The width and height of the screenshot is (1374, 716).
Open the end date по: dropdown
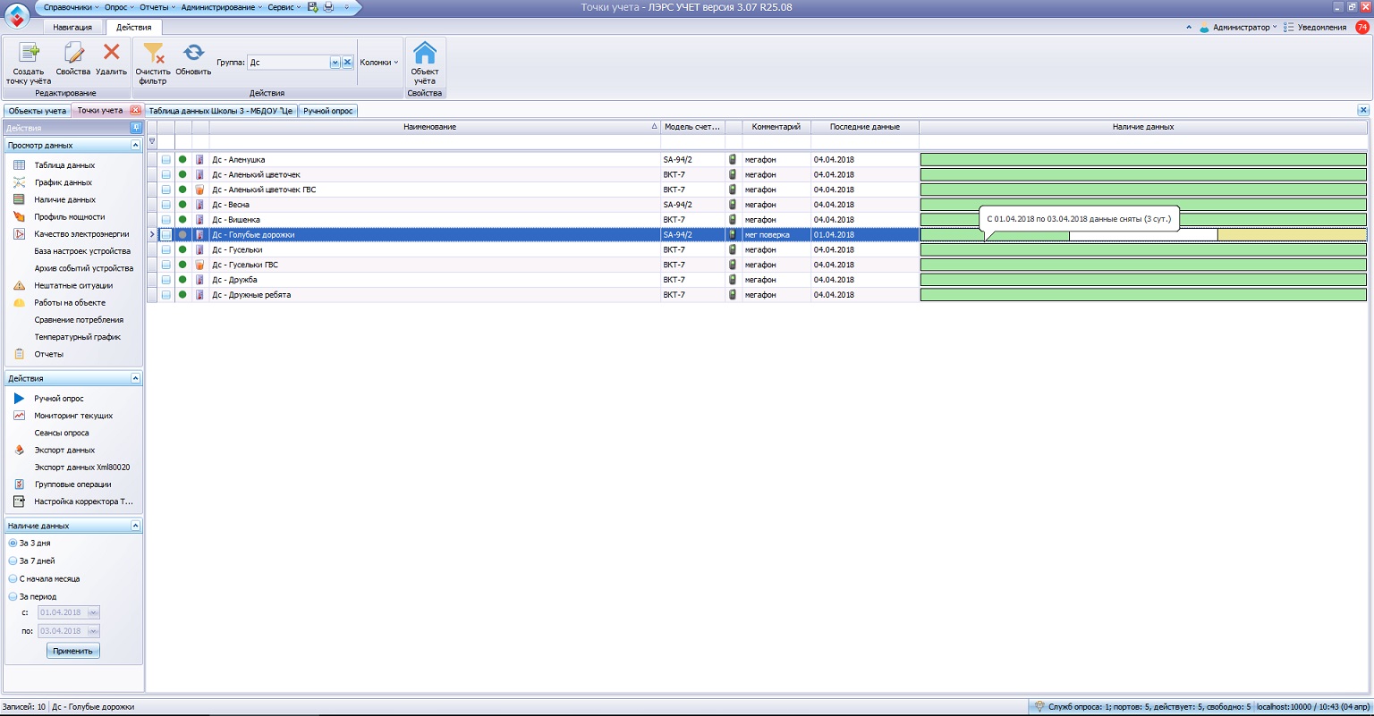tap(93, 630)
